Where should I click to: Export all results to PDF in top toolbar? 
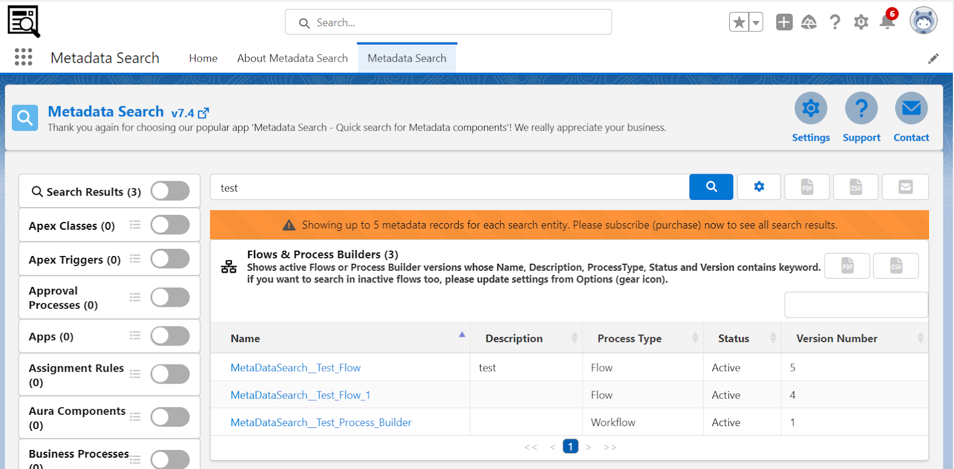click(x=807, y=187)
